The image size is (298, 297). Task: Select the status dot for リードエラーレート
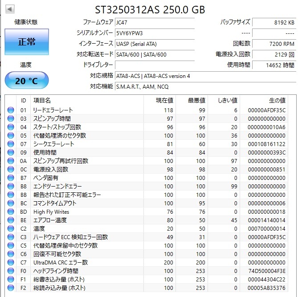pos(11,110)
